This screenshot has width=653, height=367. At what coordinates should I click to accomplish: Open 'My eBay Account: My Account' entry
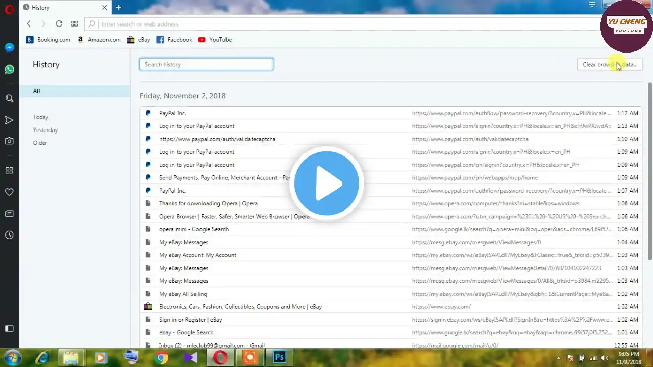coord(391,255)
